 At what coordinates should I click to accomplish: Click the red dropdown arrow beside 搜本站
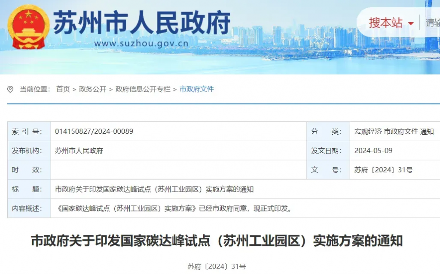pos(411,24)
